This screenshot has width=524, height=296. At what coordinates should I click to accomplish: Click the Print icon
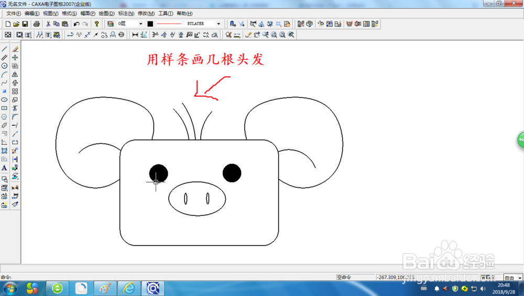[x=37, y=24]
